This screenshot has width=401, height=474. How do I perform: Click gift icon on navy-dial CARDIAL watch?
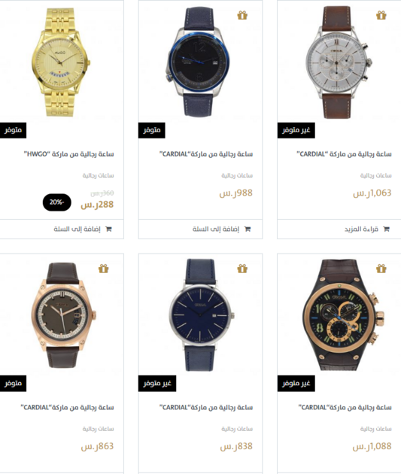coord(242,269)
